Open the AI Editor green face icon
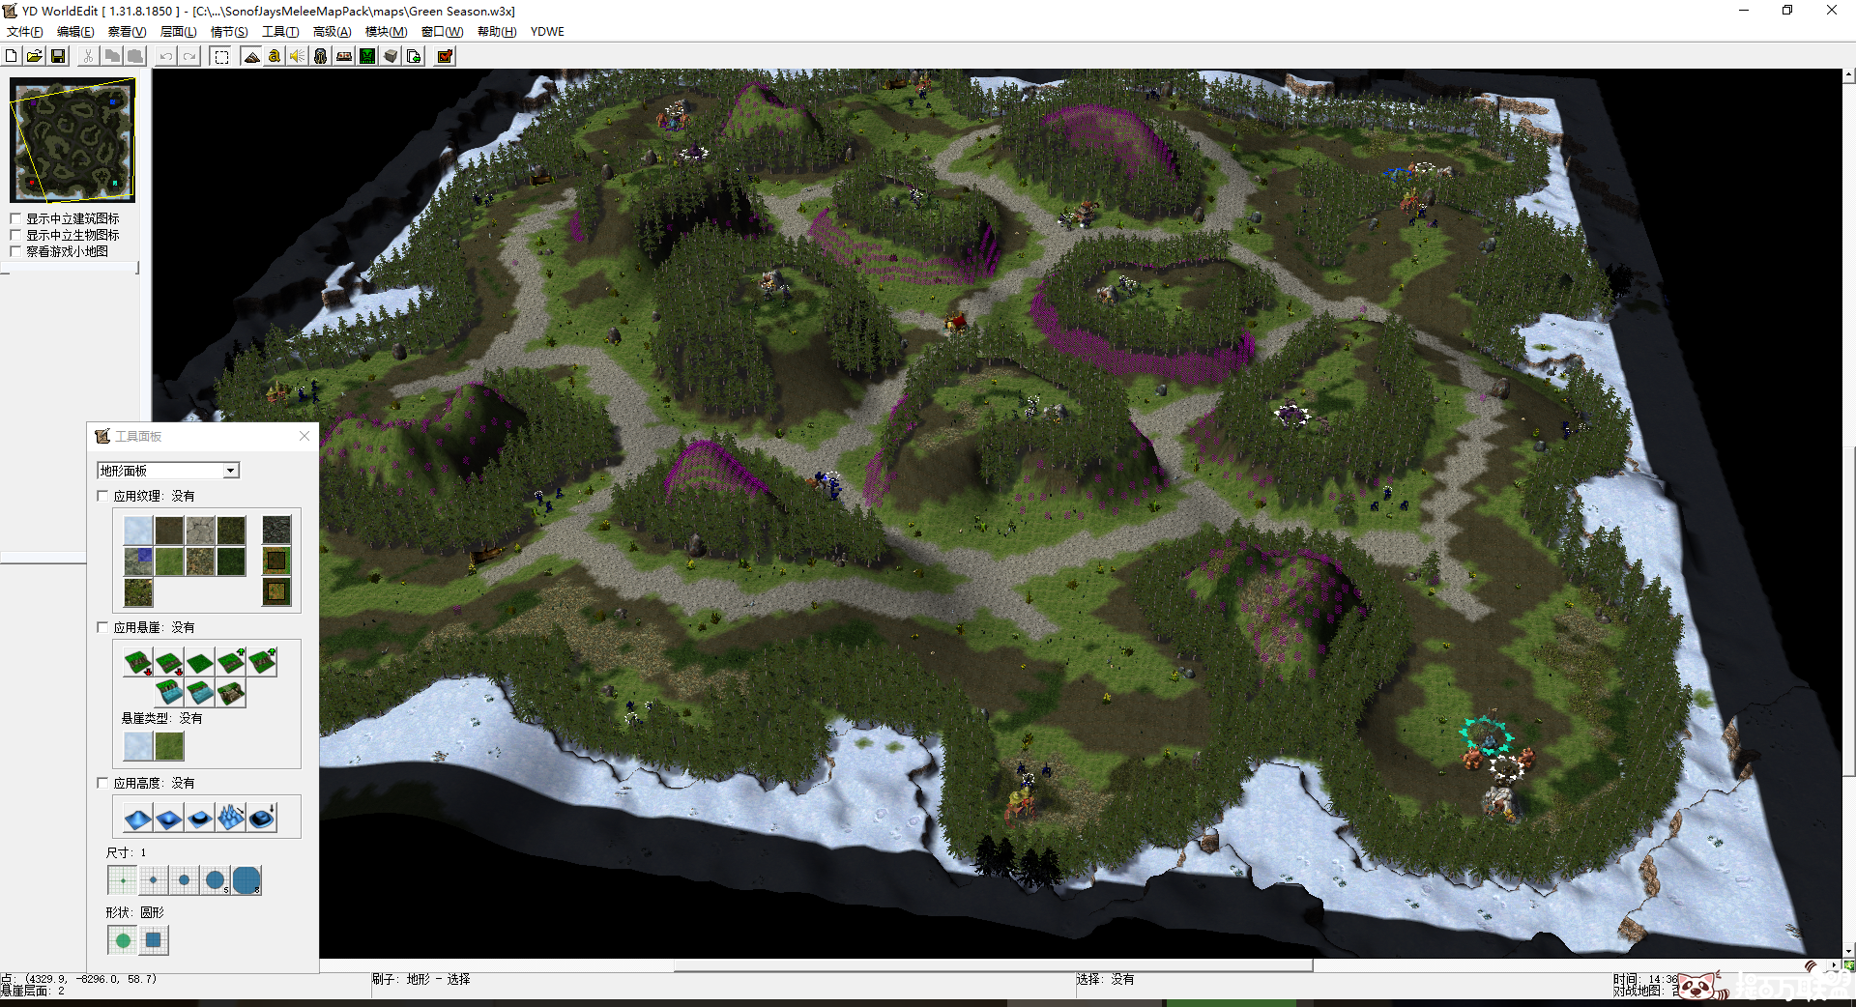The width and height of the screenshot is (1856, 1007). coord(367,56)
